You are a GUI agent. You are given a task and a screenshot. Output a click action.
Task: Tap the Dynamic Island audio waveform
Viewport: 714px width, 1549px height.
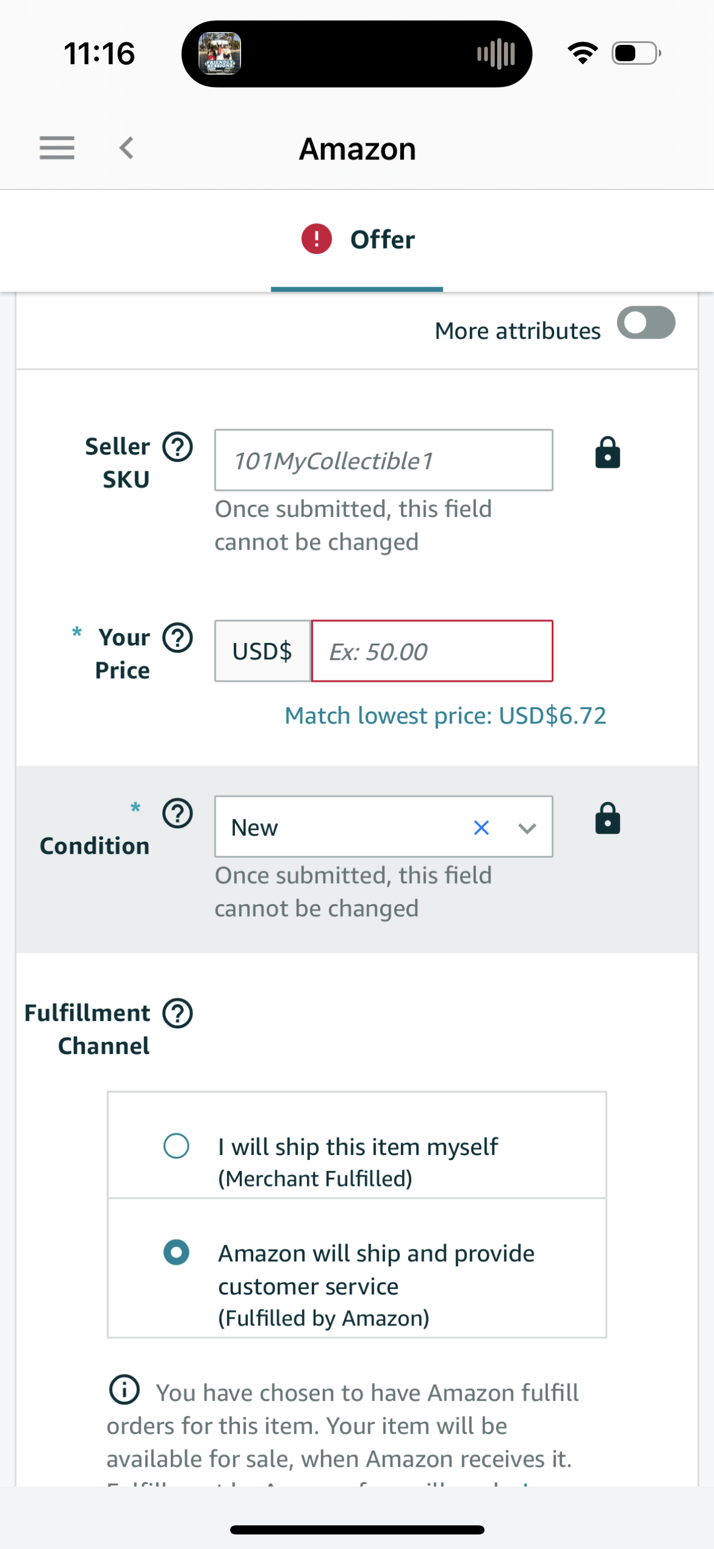(496, 54)
